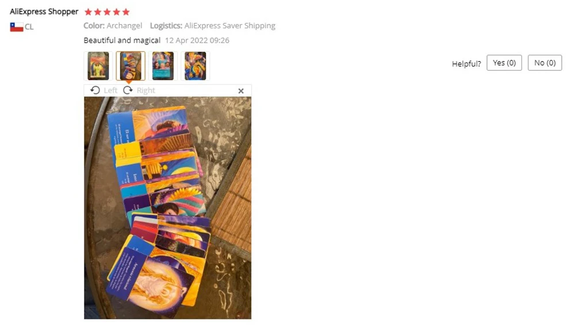Click the "Right" rotate label
Screen dimensions: 575x328
(x=145, y=90)
